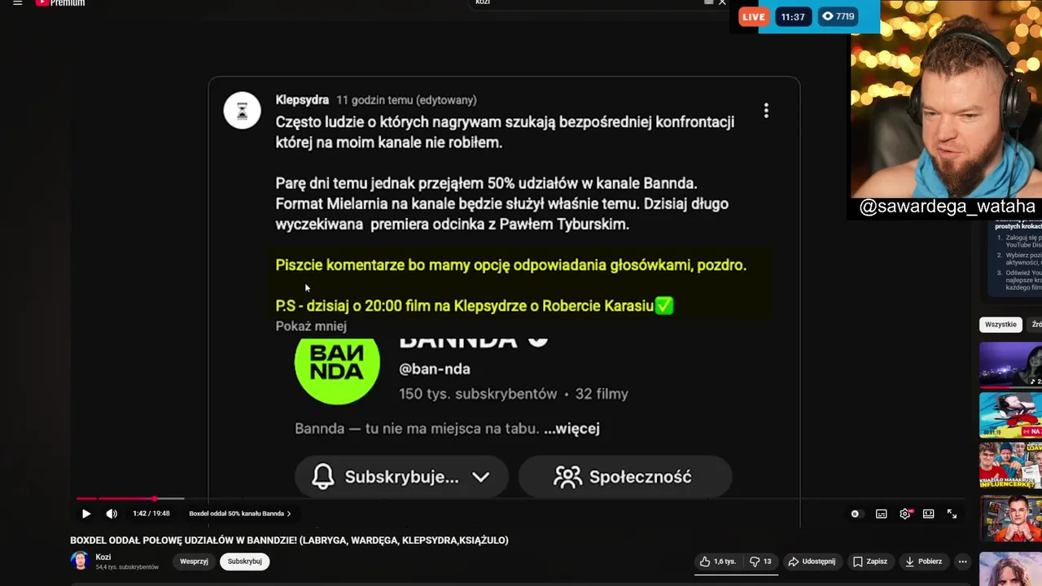Open video settings gear icon
Viewport: 1042px width, 586px height.
(x=905, y=514)
